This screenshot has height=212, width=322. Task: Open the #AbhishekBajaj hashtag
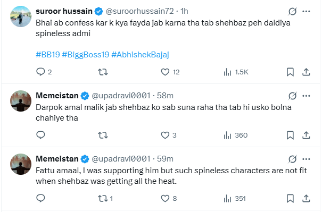140,55
